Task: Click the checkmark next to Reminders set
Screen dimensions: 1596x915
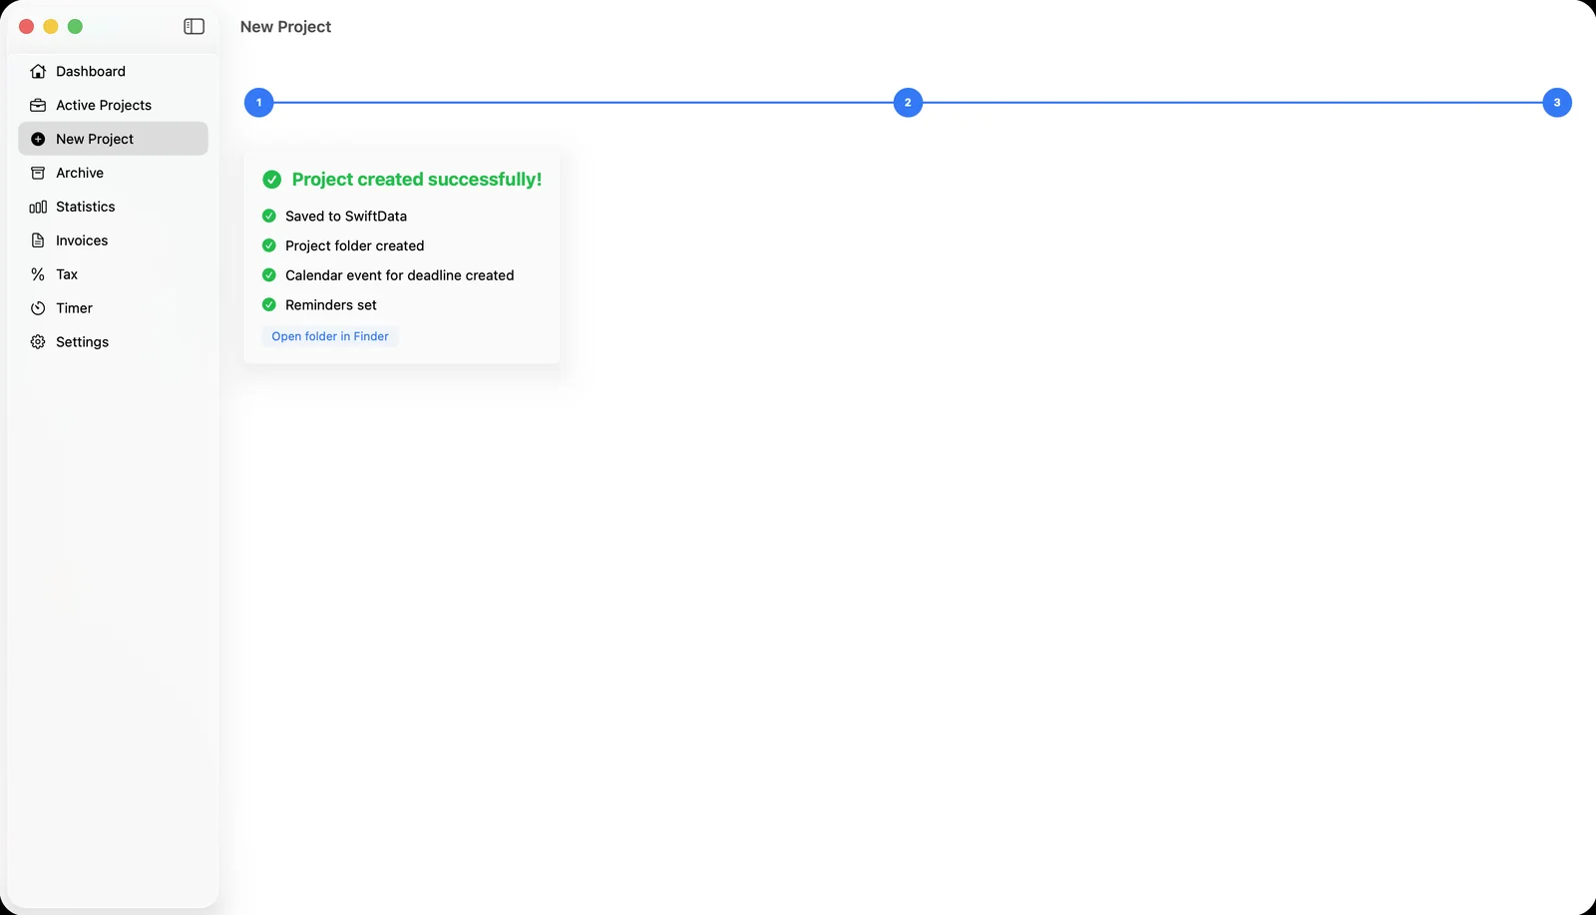Action: [269, 305]
